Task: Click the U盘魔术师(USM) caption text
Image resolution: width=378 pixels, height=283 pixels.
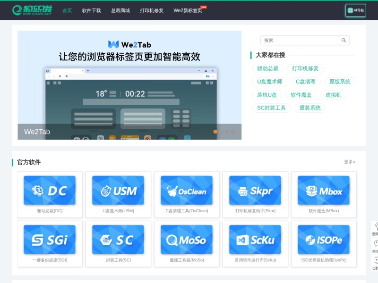Action: (118, 211)
